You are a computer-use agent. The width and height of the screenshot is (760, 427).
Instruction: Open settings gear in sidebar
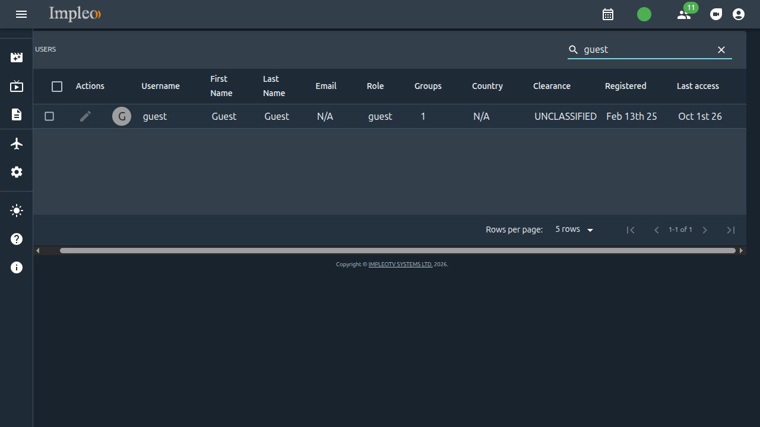(17, 172)
